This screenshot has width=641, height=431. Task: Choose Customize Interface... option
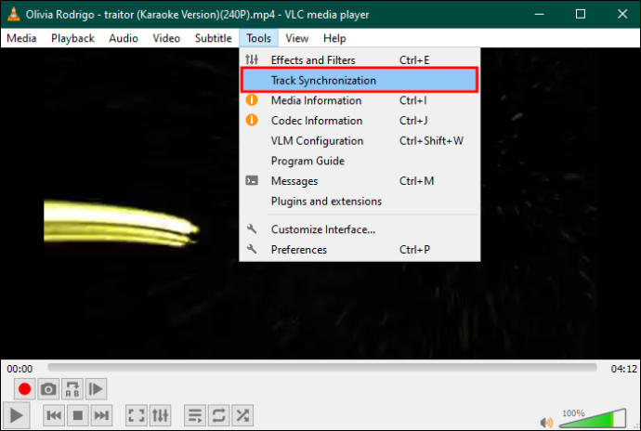click(x=360, y=229)
